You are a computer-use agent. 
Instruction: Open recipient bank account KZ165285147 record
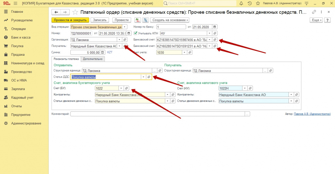[x=215, y=46]
